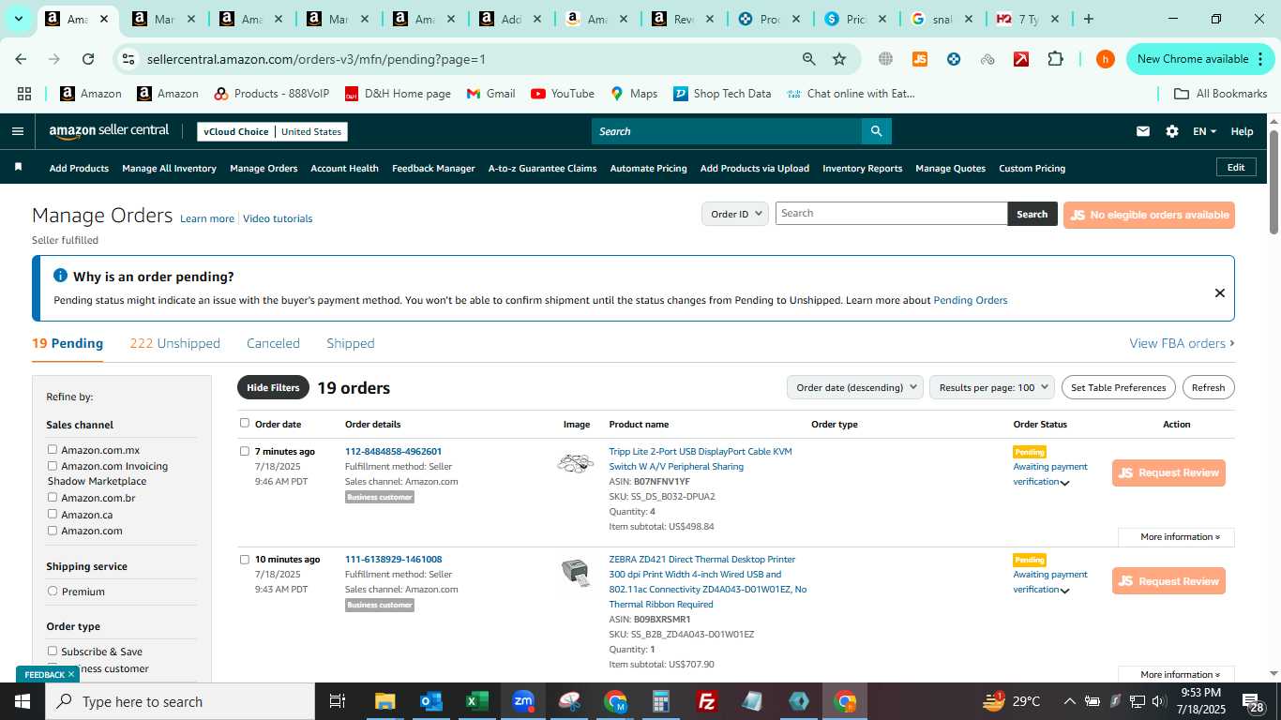This screenshot has height=720, width=1281.
Task: Click the info icon in pending banner
Action: point(60,276)
